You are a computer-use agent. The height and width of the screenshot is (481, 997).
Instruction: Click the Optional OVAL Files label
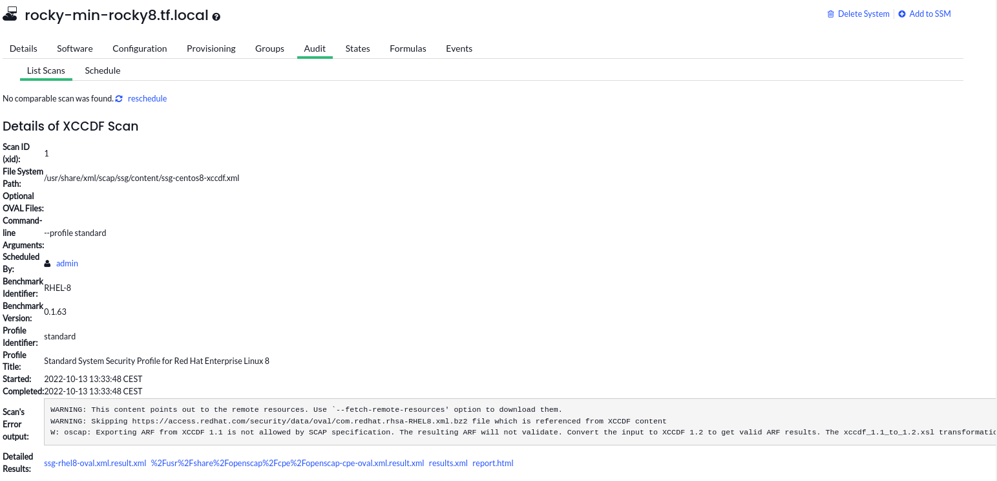click(x=23, y=202)
